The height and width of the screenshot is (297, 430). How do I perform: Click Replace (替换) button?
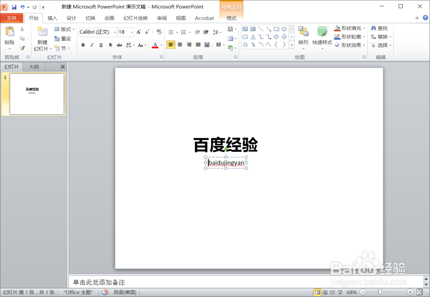pos(381,37)
